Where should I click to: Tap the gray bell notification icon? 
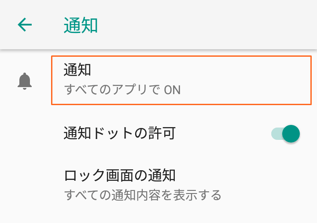tap(25, 81)
